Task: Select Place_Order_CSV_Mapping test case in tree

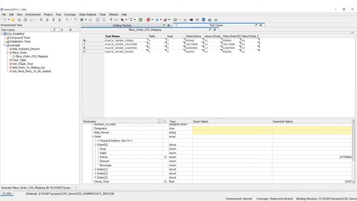Action: pos(31,56)
